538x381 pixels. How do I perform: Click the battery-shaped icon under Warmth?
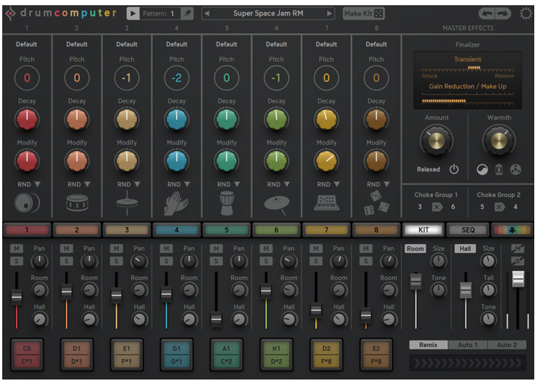(499, 170)
